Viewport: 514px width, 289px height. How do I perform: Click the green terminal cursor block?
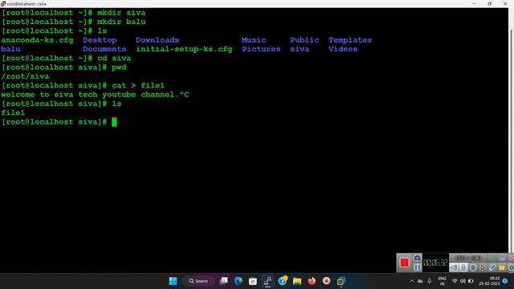(114, 122)
